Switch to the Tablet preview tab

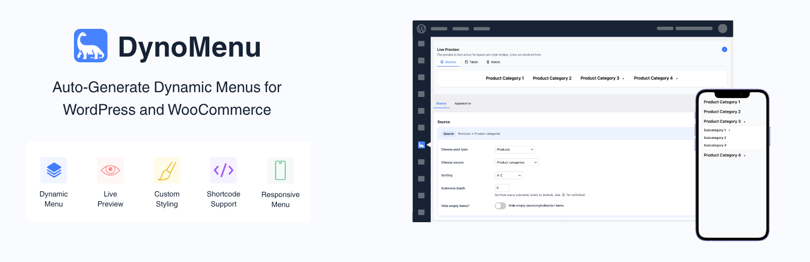tap(472, 62)
